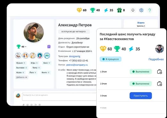Screen dimensions: 167x118
Task: Remove the Книги interest tag
Action: (x=49, y=72)
